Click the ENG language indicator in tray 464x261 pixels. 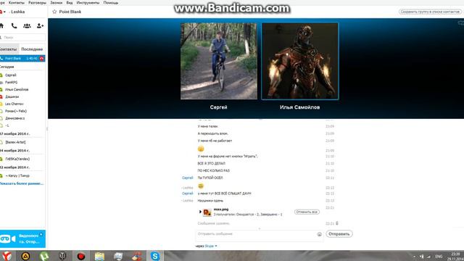tap(439, 256)
